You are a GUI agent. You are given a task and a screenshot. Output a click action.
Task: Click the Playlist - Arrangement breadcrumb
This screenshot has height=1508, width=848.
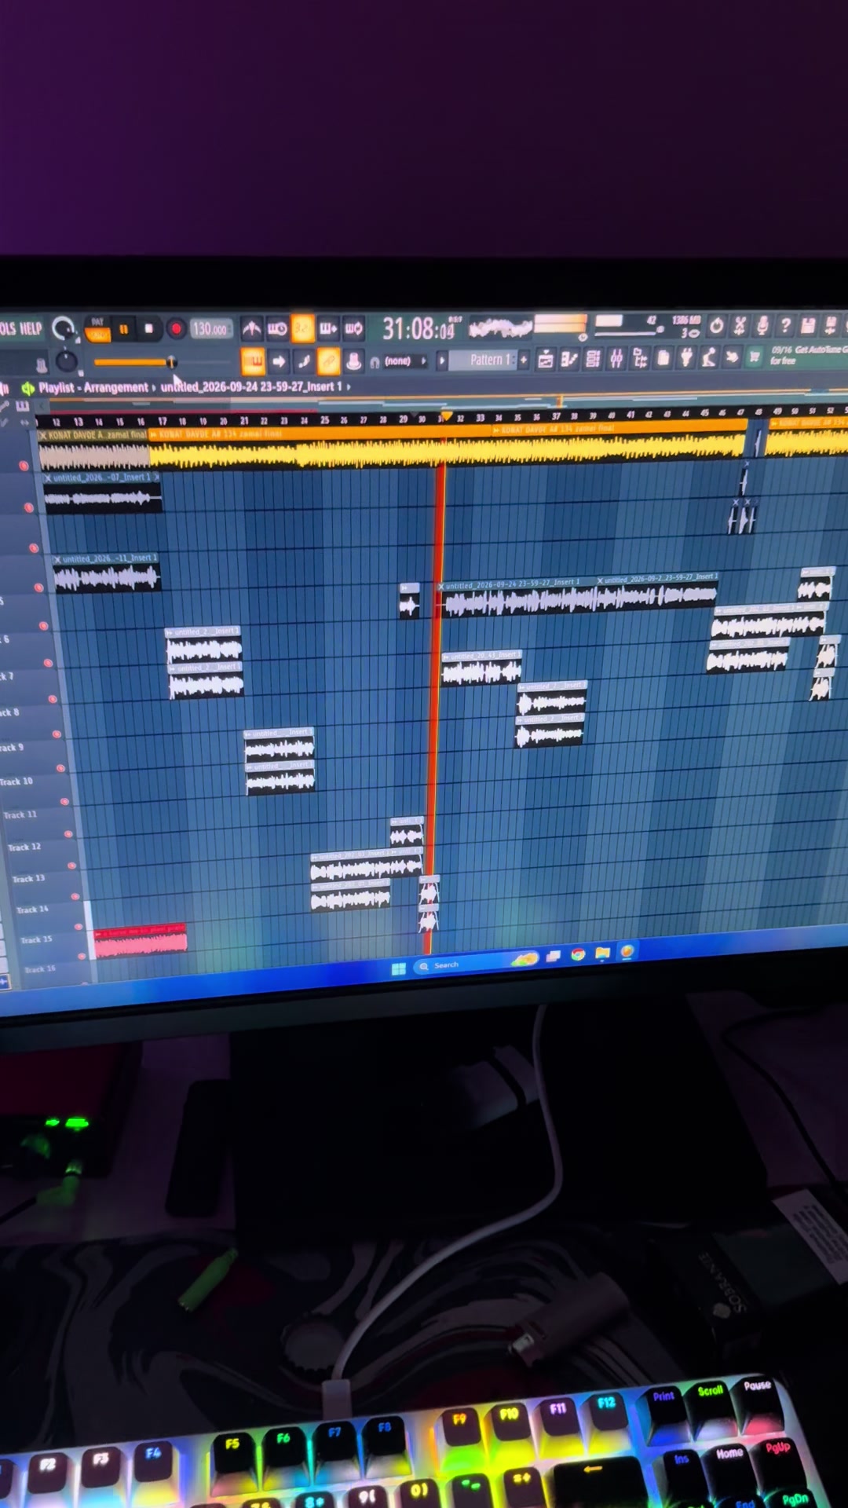(x=93, y=387)
